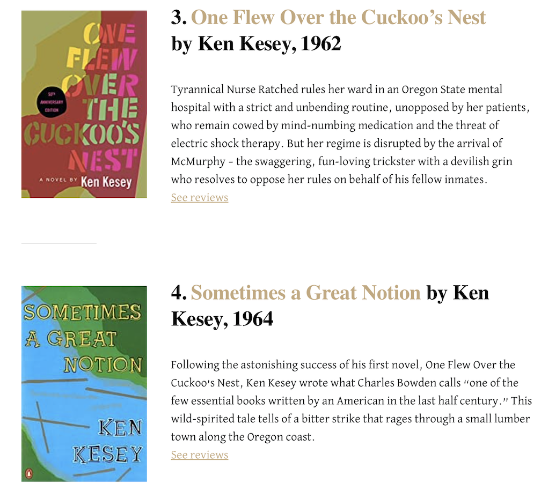Screen dimensions: 541x484
Task: Click the number 4 list marker
Action: [178, 293]
